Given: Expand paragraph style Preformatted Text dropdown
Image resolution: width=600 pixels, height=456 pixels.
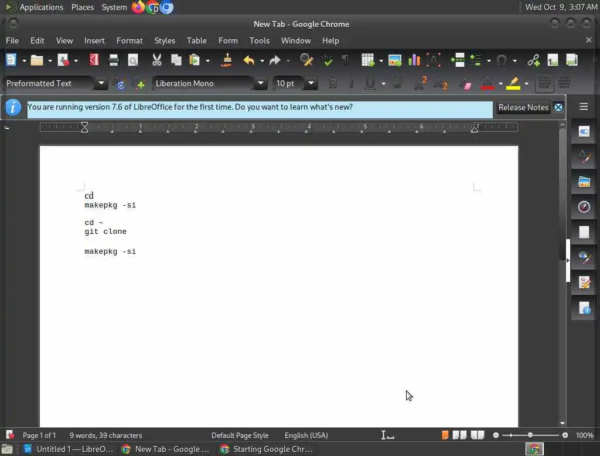Looking at the screenshot, I should point(101,83).
